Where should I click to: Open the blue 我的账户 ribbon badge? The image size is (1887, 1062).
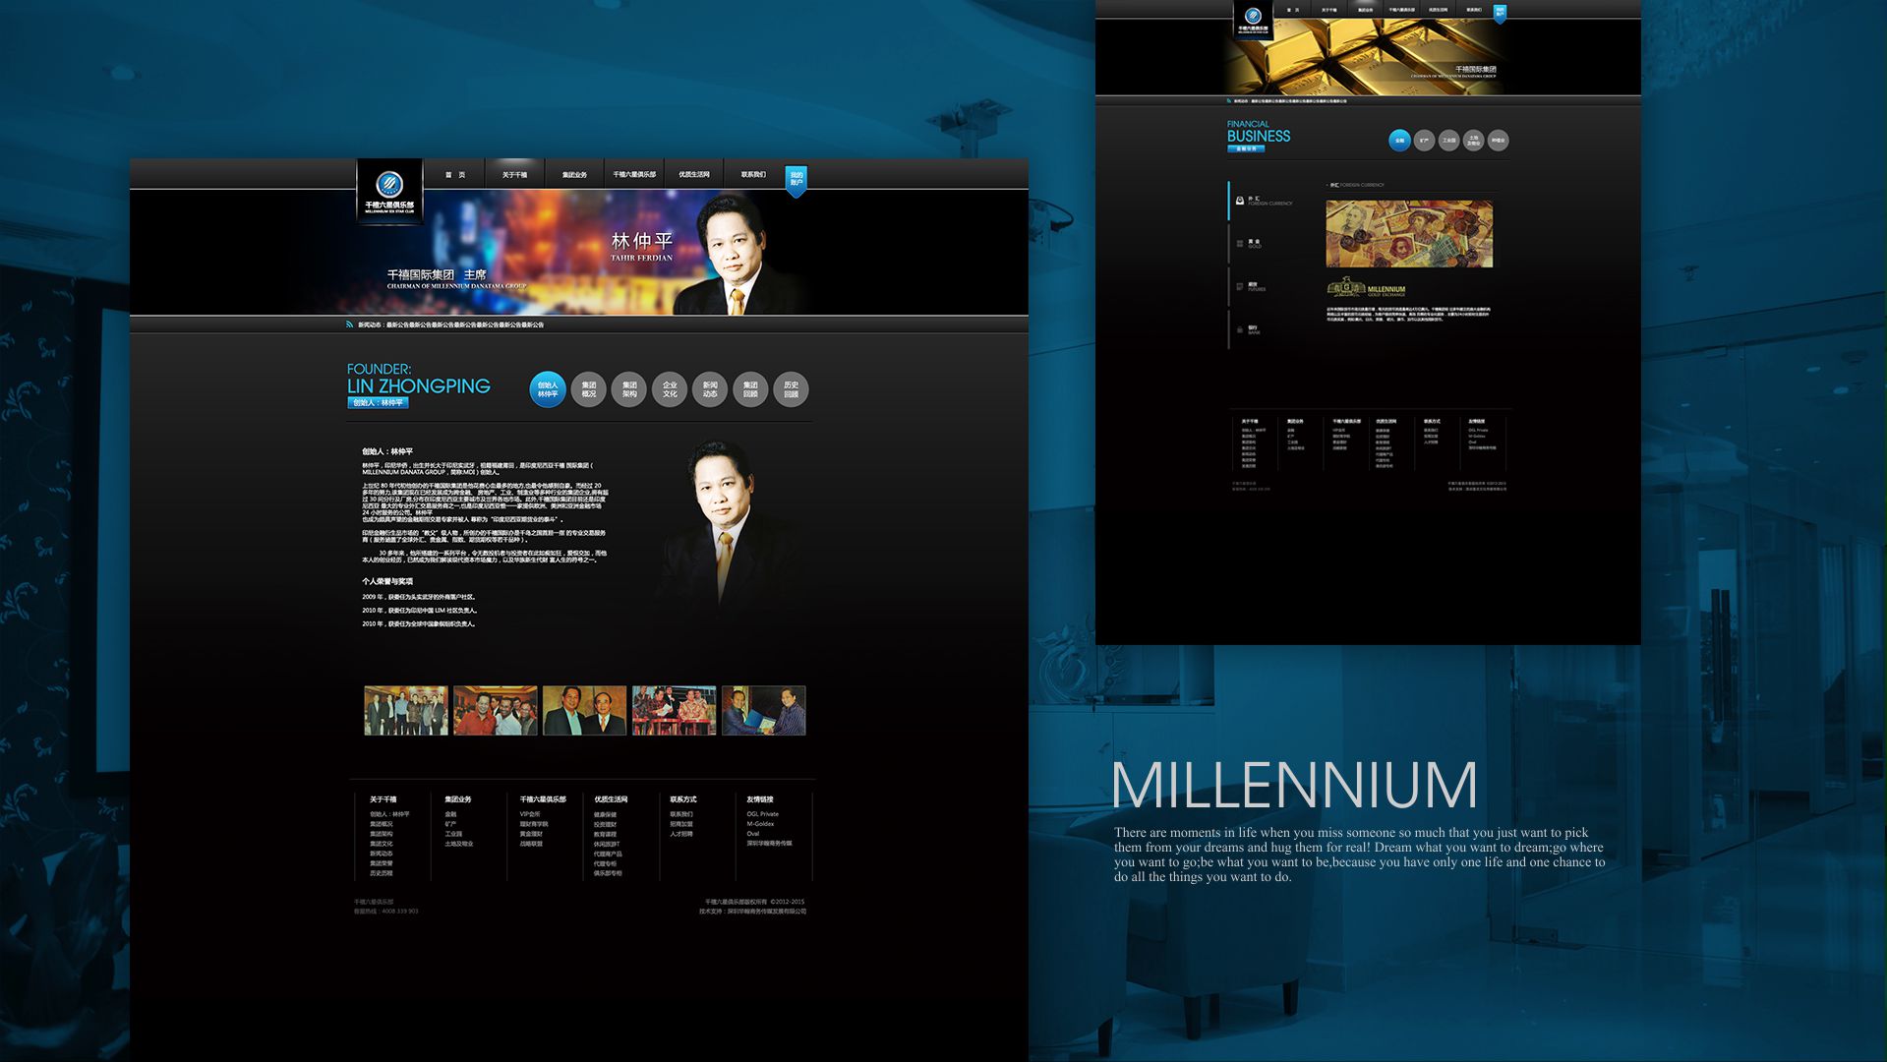[x=796, y=179]
